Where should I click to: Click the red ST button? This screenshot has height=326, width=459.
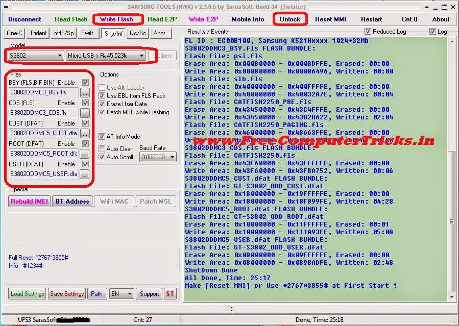[x=170, y=293]
